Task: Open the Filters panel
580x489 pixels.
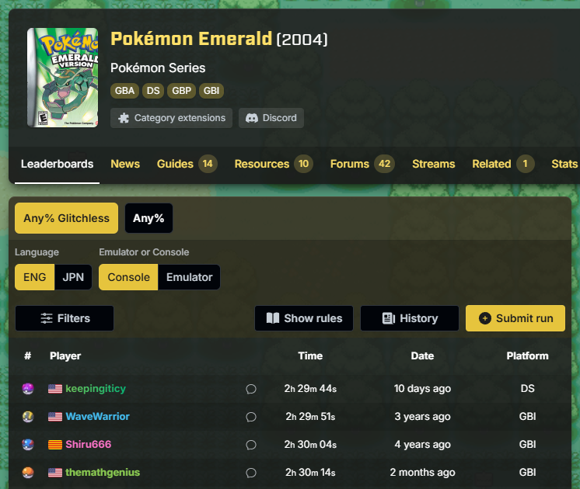Action: coord(65,318)
